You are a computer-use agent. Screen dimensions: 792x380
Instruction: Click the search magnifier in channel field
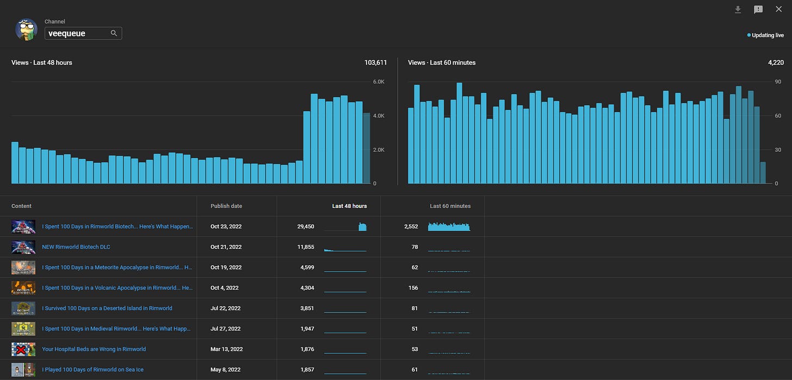coord(114,33)
